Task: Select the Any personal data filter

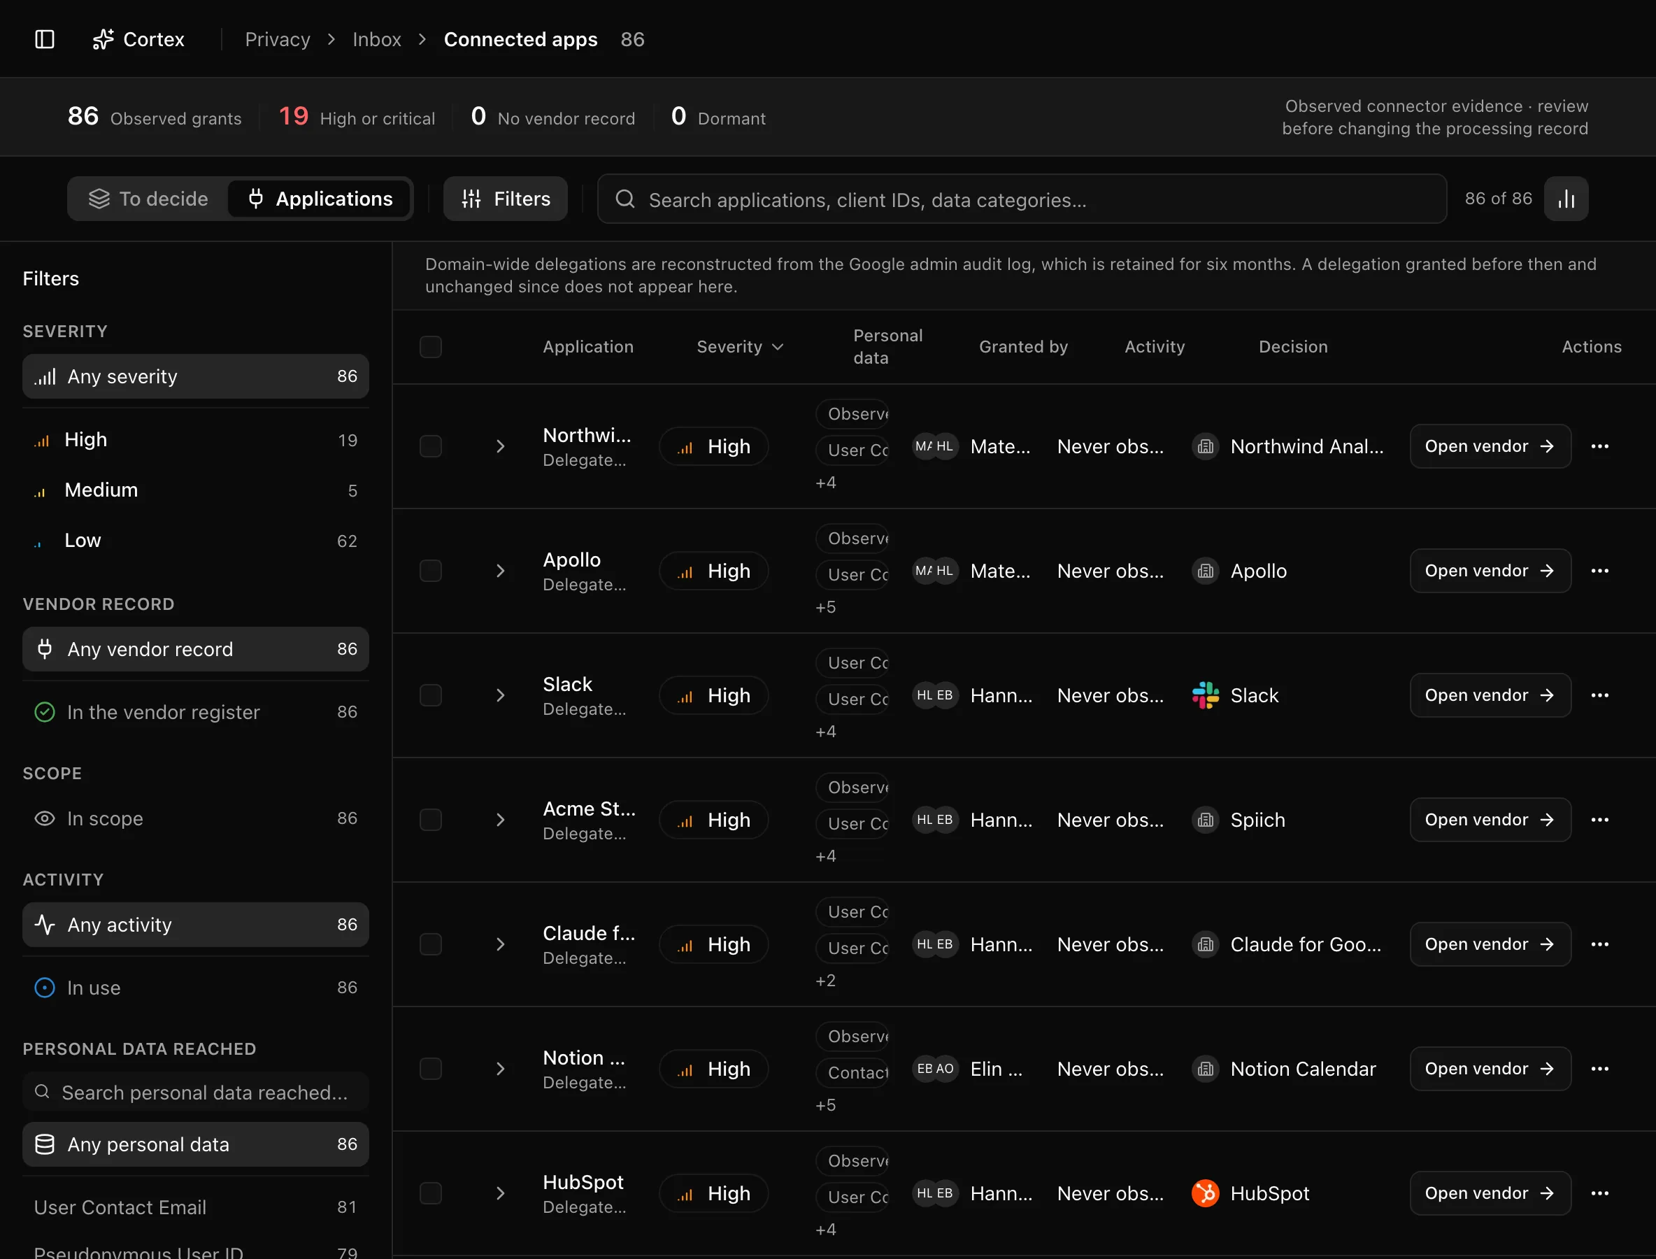Action: 196,1144
